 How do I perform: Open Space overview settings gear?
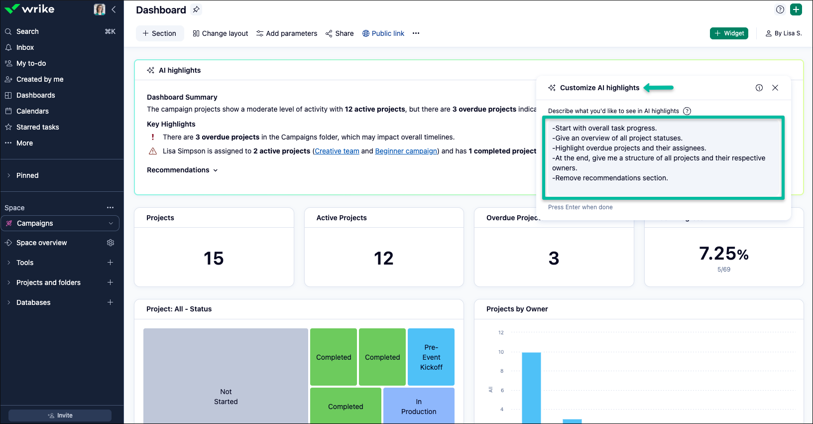click(x=111, y=243)
